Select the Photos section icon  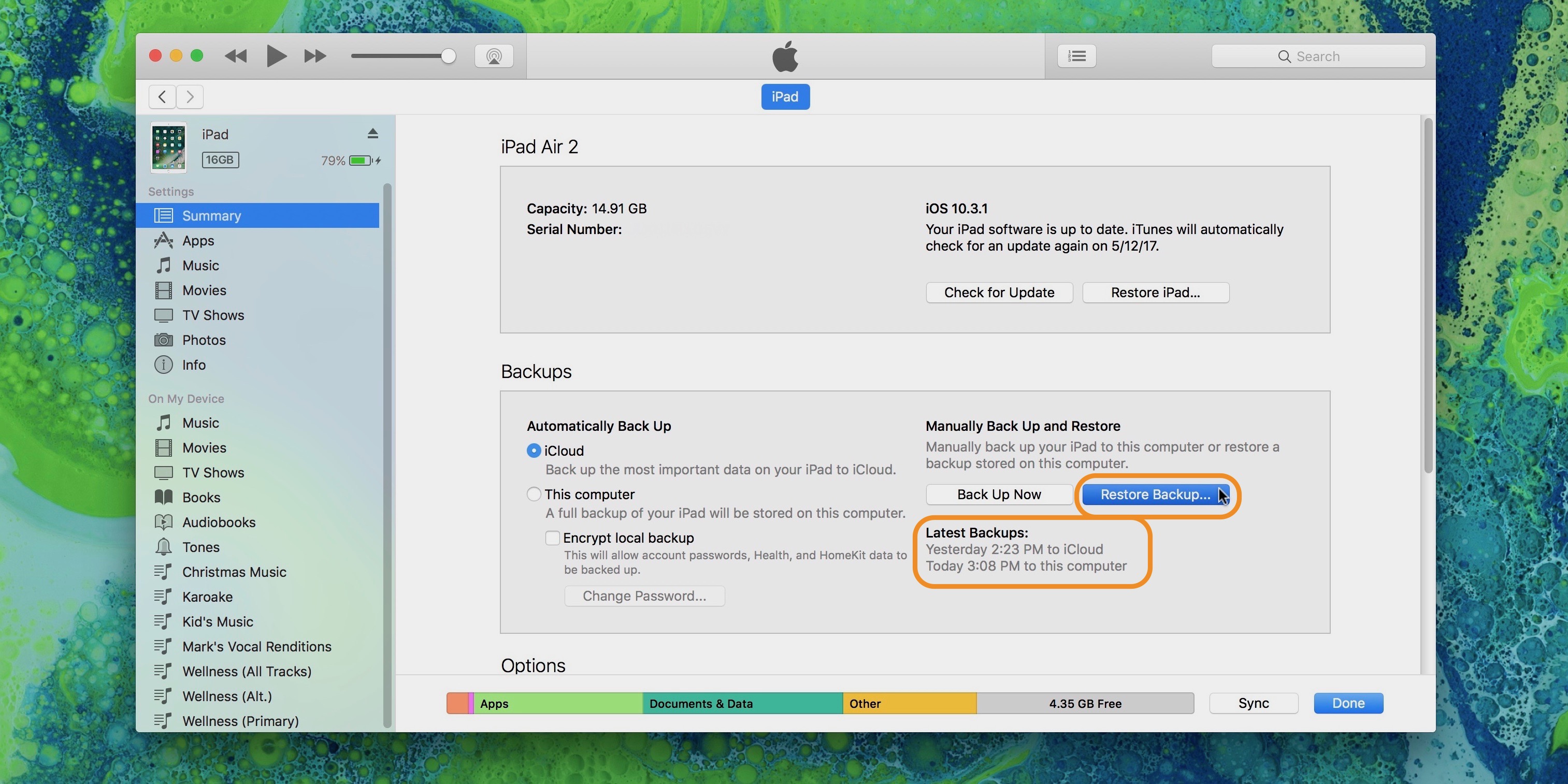[162, 340]
